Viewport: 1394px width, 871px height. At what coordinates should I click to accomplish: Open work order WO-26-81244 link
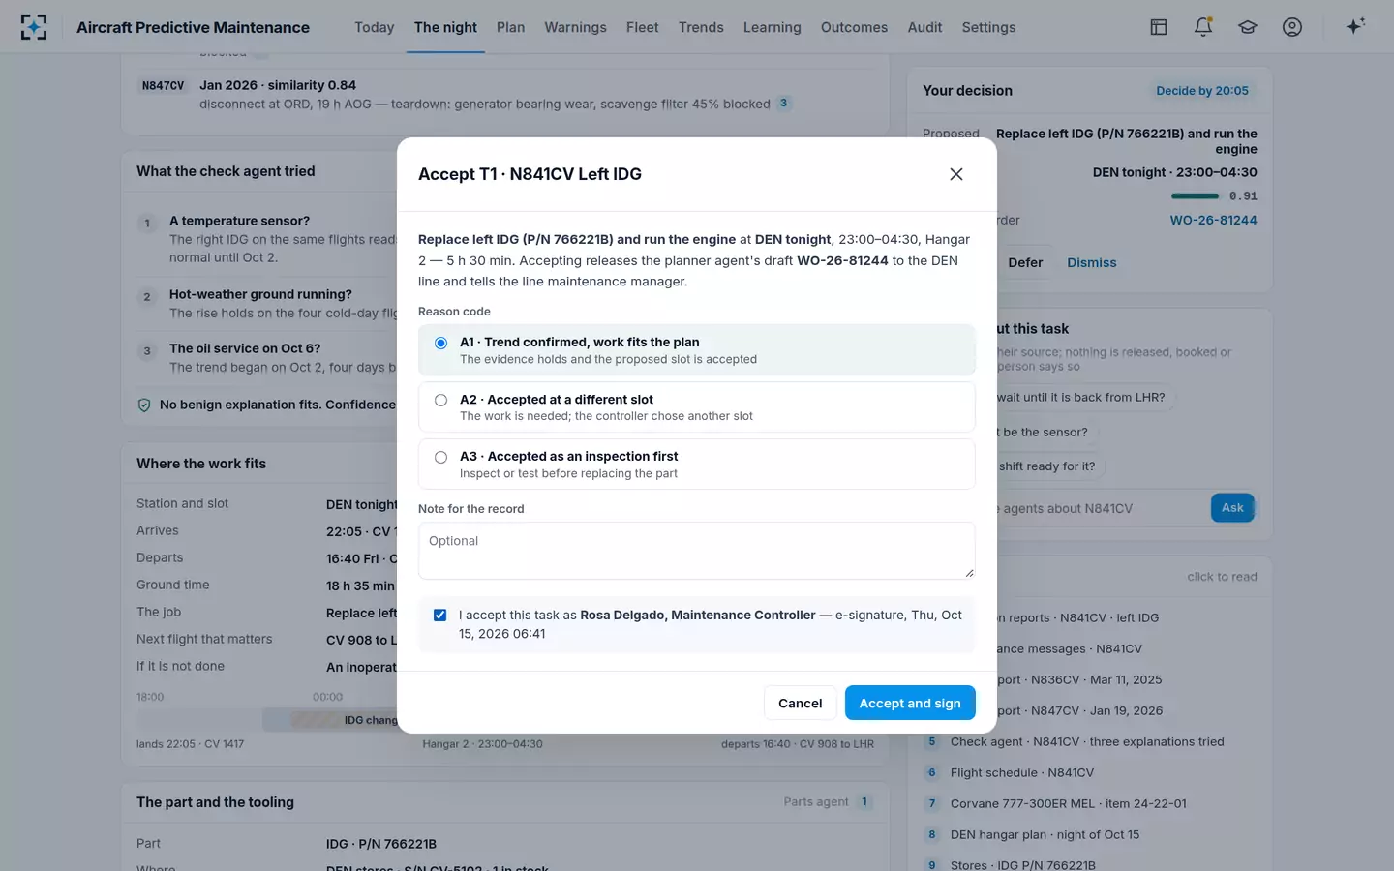[x=1214, y=220]
